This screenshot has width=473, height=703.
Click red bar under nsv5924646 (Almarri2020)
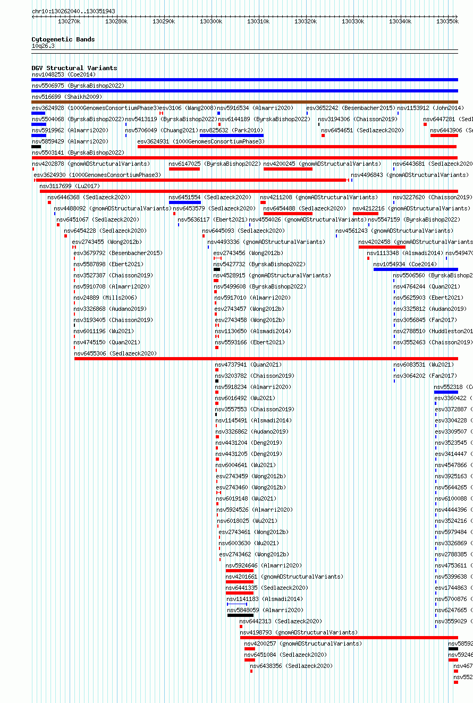tap(240, 571)
